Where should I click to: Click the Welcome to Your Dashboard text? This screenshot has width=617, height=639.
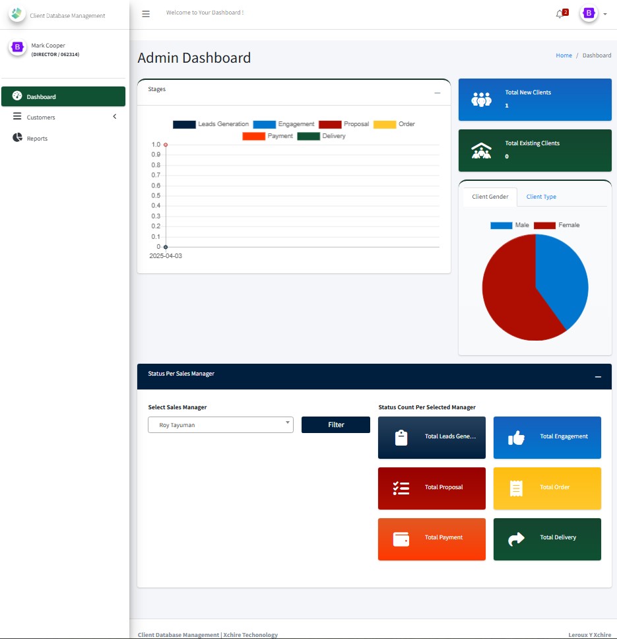[x=205, y=13]
